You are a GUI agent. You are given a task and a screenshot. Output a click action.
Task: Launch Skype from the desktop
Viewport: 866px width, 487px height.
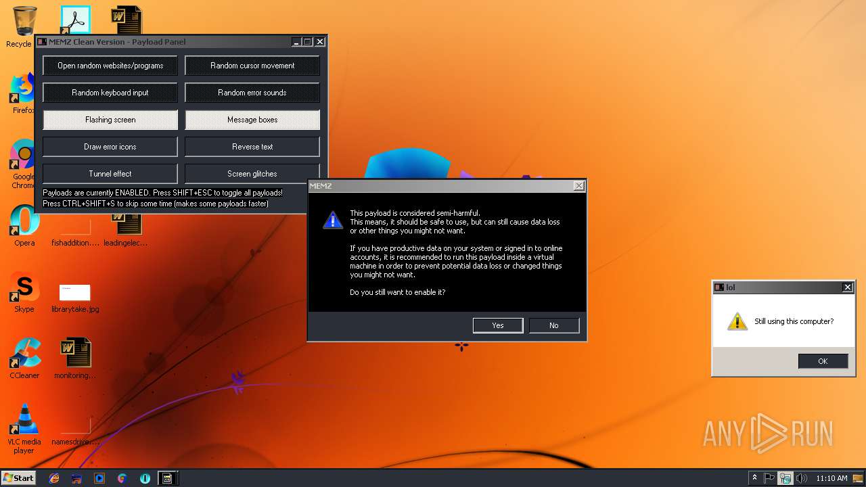tap(24, 288)
